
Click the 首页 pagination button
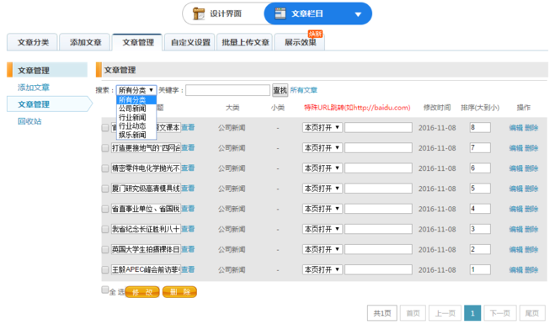(x=413, y=313)
